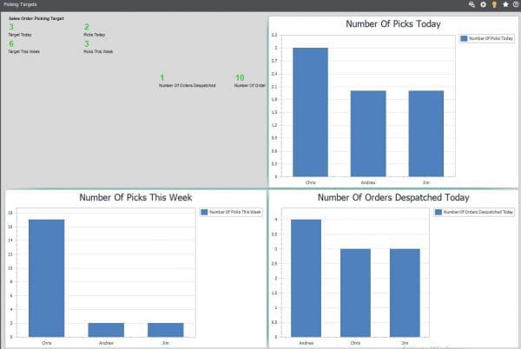Click the Number Of Orders Despatched value 1

[162, 78]
